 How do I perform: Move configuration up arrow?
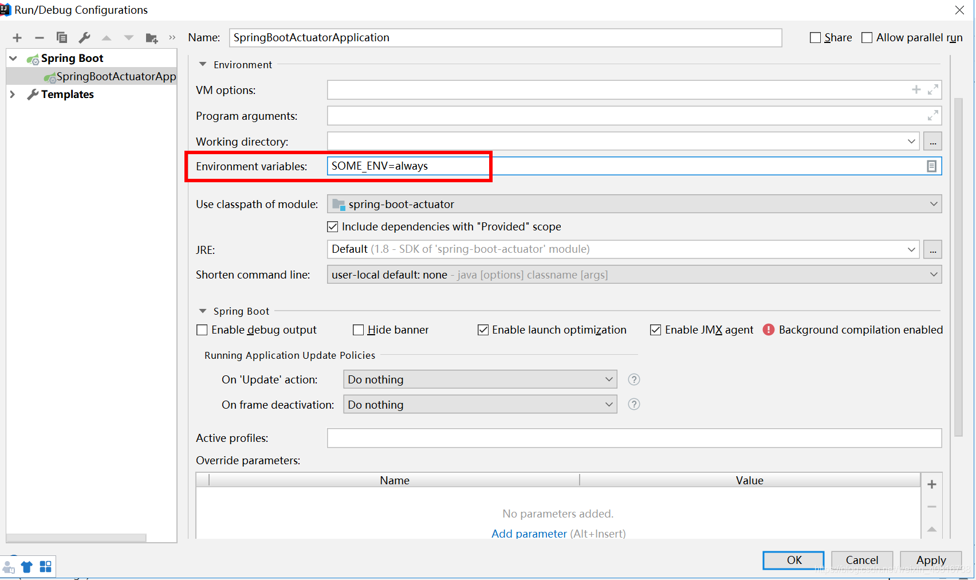107,38
